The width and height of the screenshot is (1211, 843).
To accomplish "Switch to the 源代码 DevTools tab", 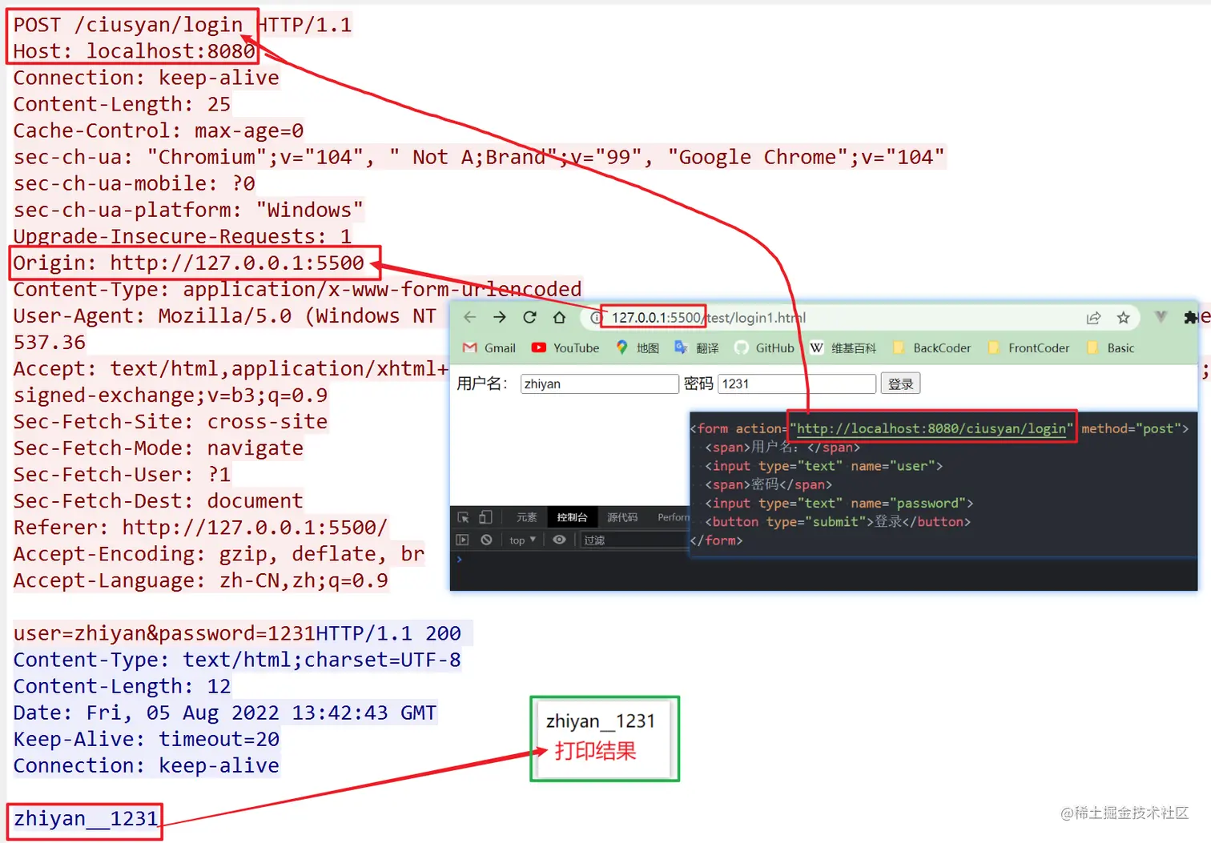I will click(622, 517).
